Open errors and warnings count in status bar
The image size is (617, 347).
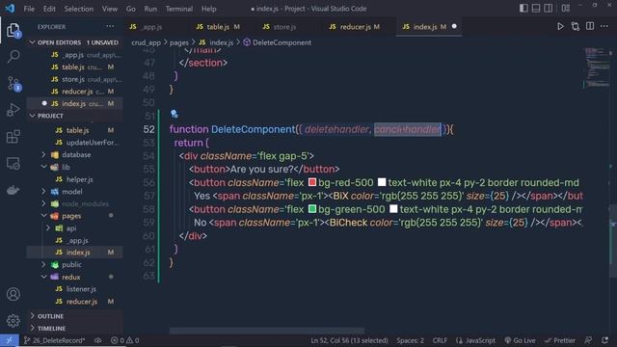point(124,340)
